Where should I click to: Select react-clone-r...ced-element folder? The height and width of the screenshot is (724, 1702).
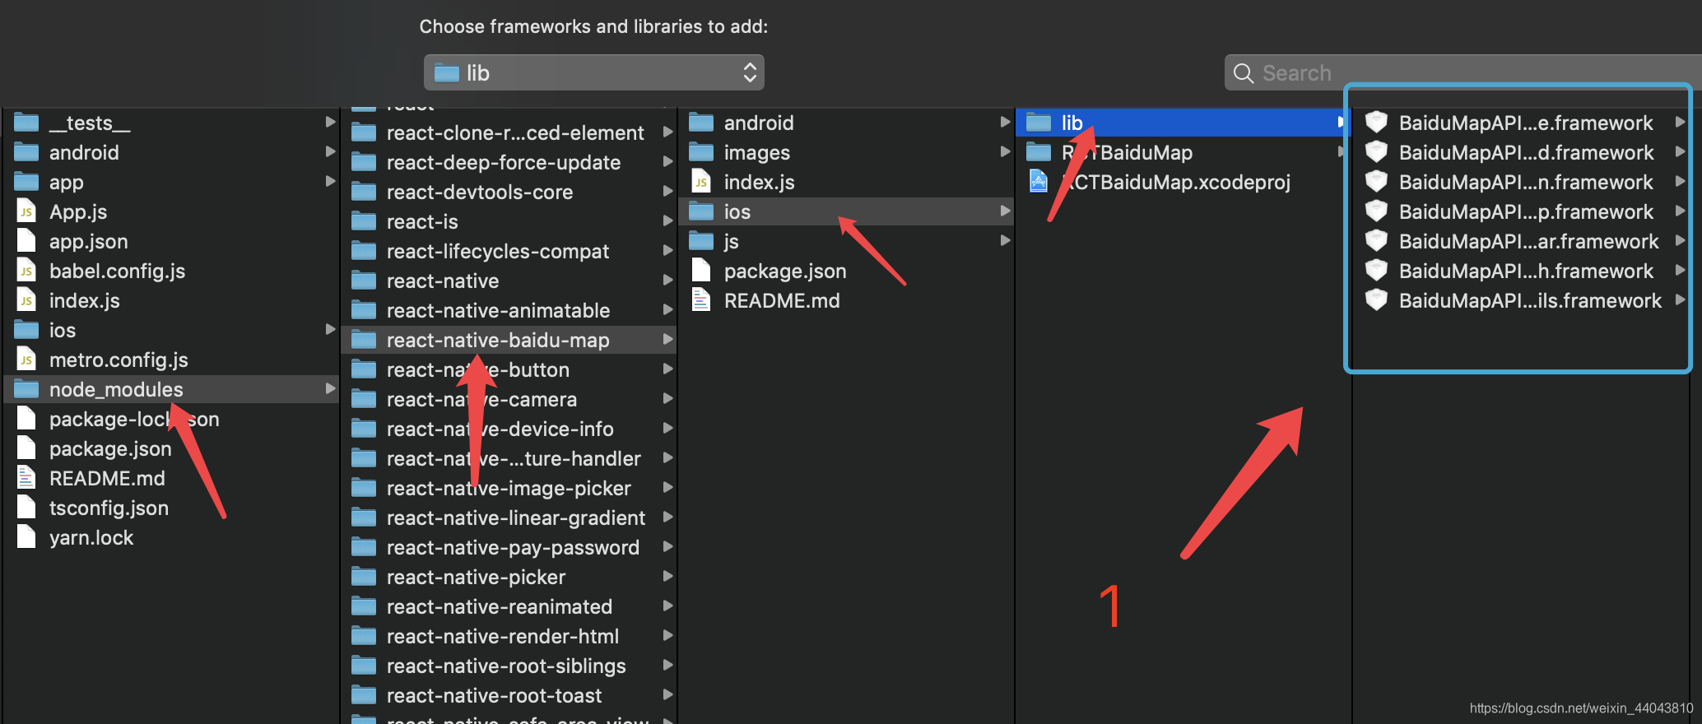(x=509, y=132)
